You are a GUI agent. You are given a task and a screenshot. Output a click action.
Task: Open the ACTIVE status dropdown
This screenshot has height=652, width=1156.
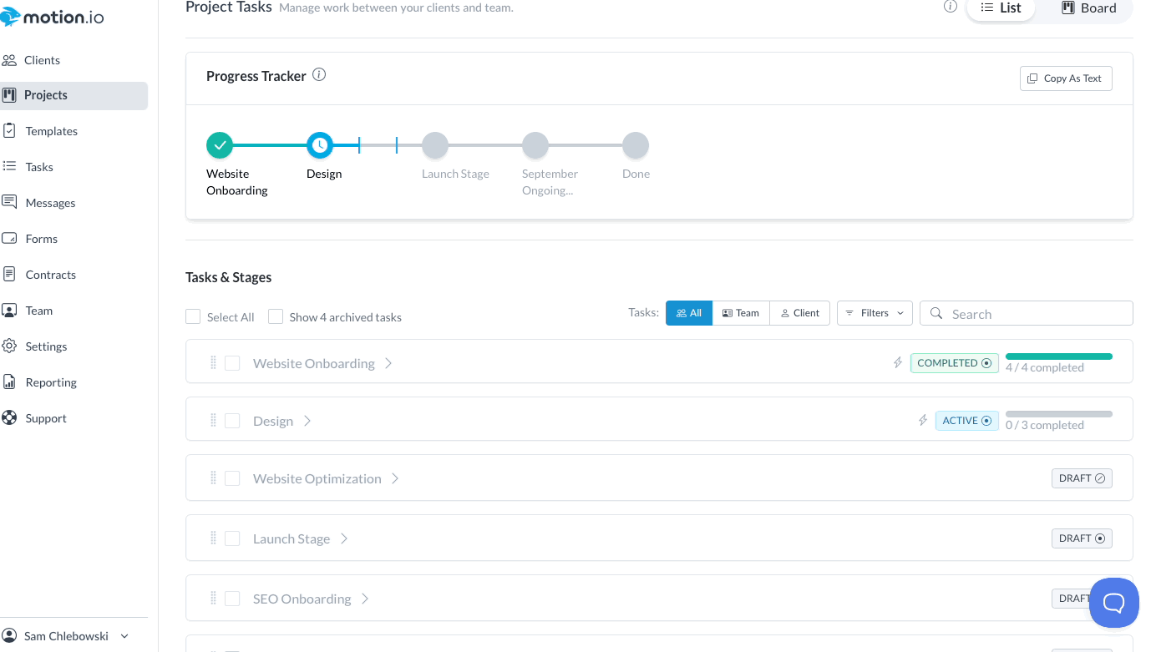967,421
